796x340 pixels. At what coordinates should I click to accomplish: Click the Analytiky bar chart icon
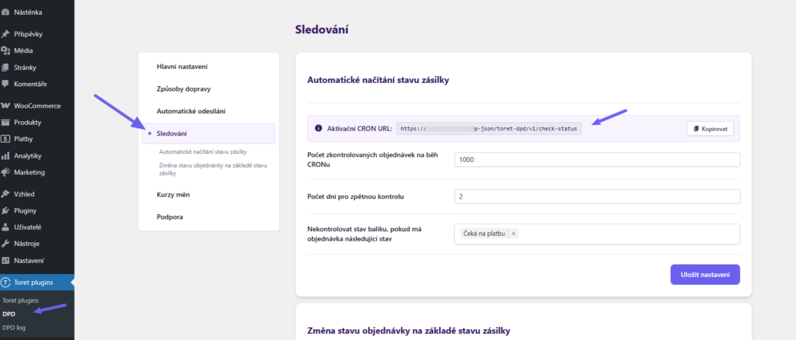pyautogui.click(x=5, y=155)
